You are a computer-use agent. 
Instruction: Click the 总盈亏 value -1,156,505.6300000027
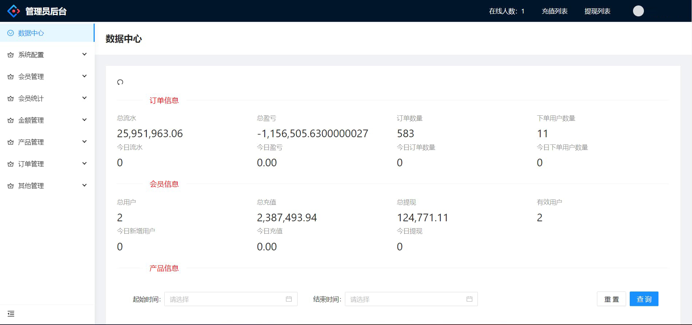tap(312, 134)
